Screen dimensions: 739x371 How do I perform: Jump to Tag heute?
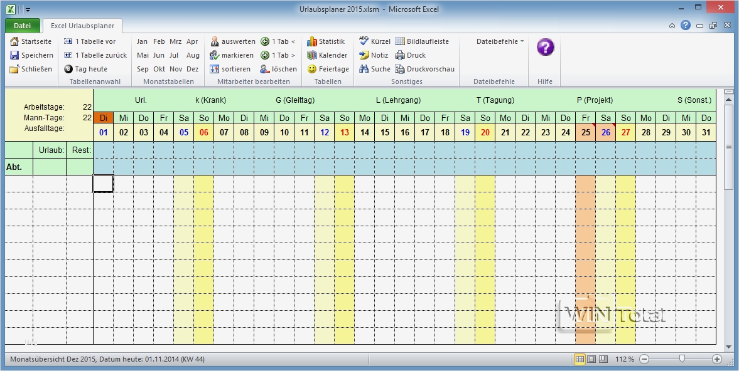(84, 69)
